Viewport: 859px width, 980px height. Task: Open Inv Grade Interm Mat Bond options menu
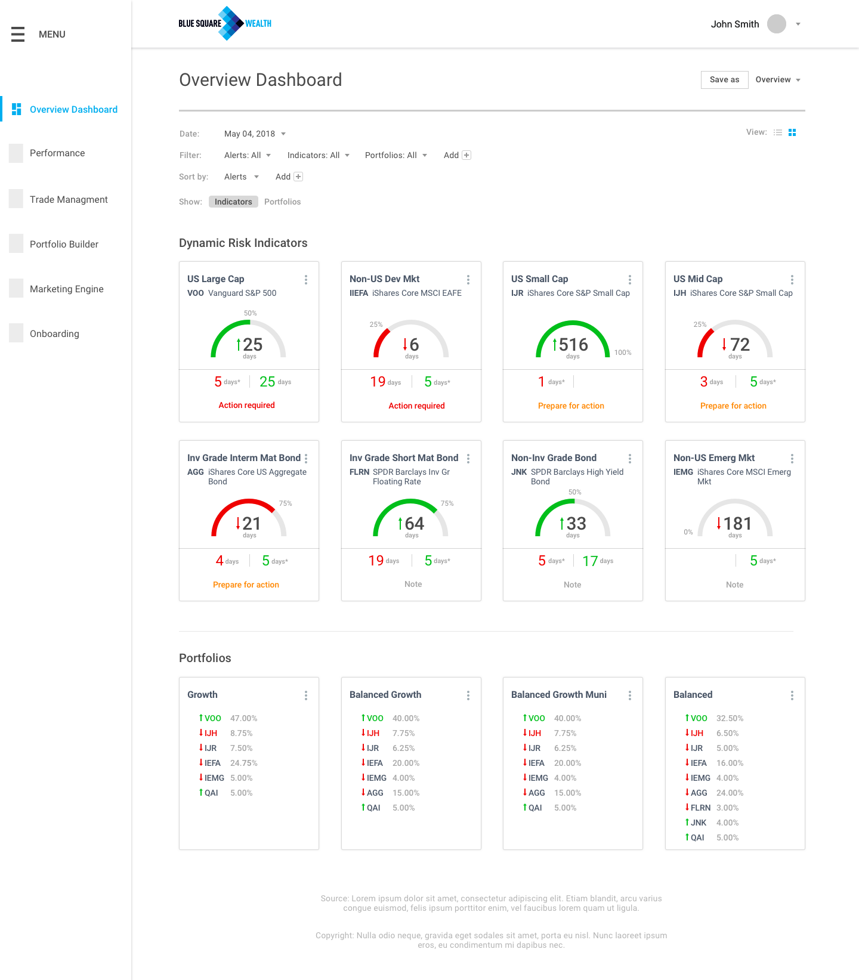[306, 459]
